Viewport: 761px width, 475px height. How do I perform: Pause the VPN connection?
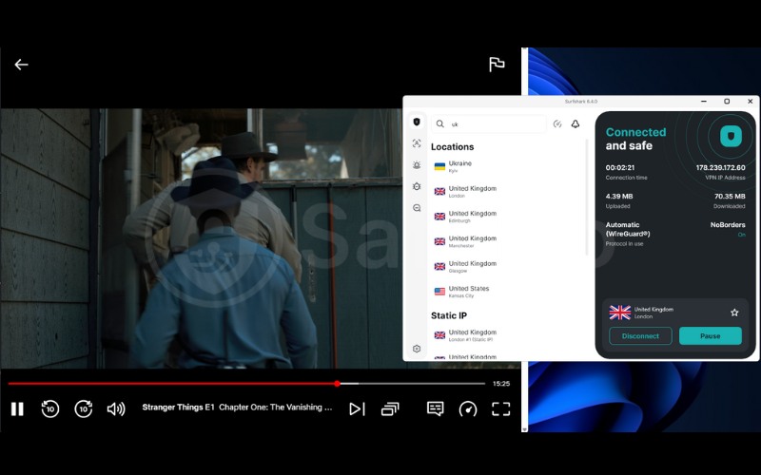[710, 336]
